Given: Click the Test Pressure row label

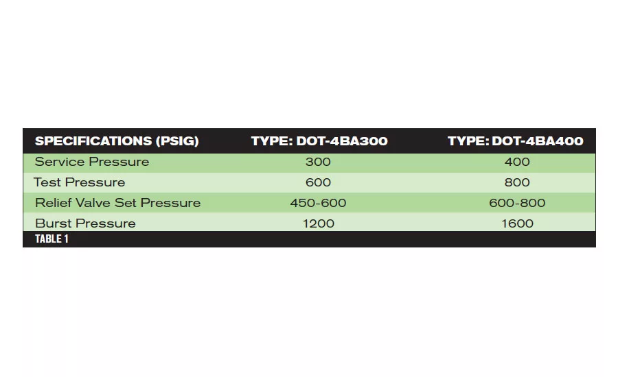Looking at the screenshot, I should pyautogui.click(x=79, y=182).
